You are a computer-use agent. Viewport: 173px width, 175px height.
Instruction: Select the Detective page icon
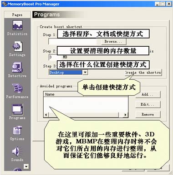pyautogui.click(x=17, y=67)
